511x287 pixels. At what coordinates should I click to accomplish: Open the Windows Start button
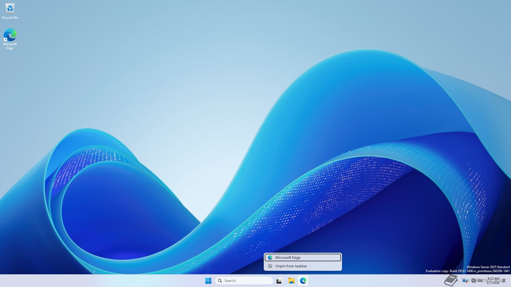pyautogui.click(x=208, y=281)
